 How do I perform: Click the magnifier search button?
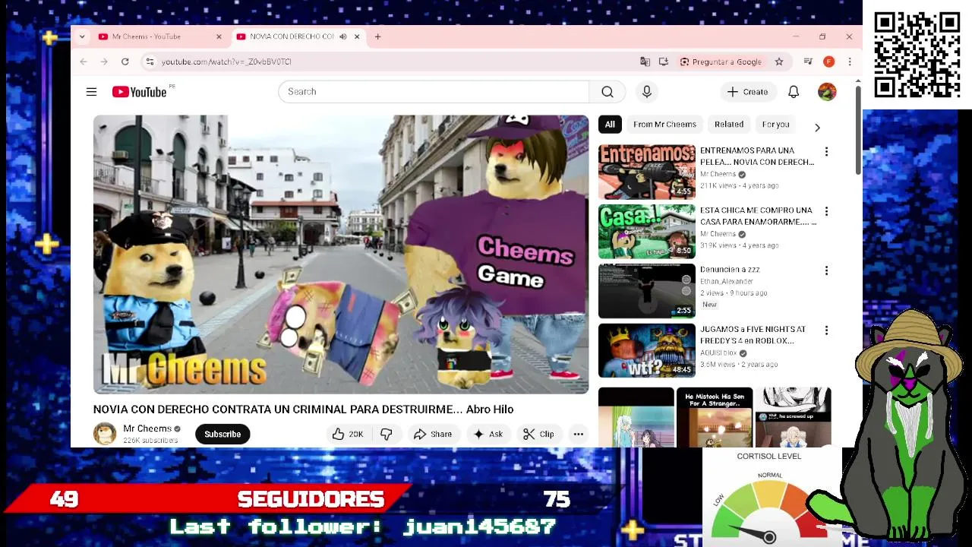pyautogui.click(x=607, y=92)
